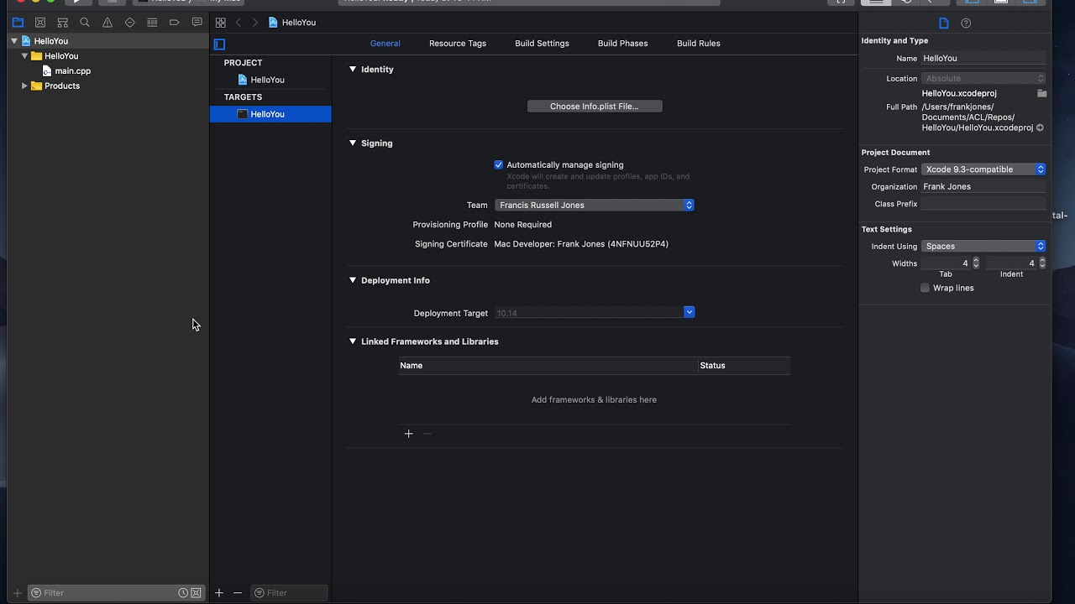This screenshot has height=604, width=1075.
Task: Add a new target with plus button
Action: (x=218, y=593)
